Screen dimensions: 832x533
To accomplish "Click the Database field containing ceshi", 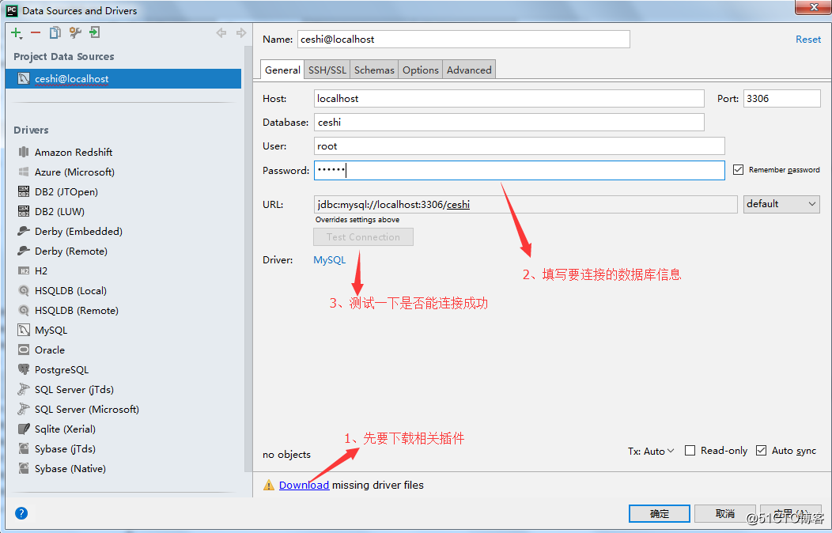I will pos(509,123).
